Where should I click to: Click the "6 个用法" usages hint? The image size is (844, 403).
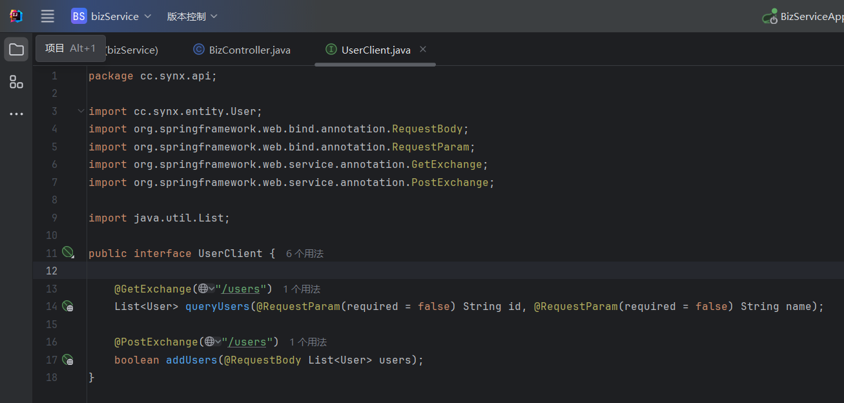pyautogui.click(x=305, y=254)
